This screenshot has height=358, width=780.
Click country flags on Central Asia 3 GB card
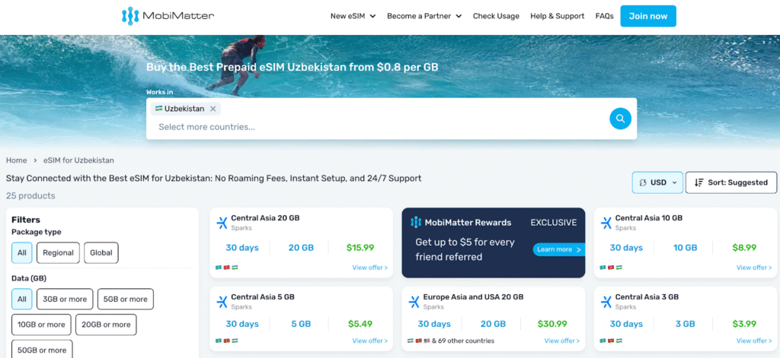(x=611, y=341)
